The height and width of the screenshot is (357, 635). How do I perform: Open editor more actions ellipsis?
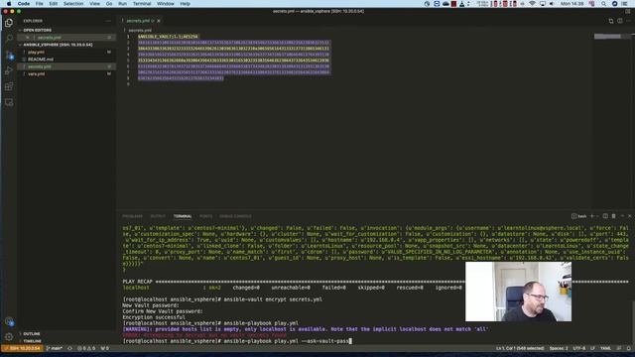628,21
